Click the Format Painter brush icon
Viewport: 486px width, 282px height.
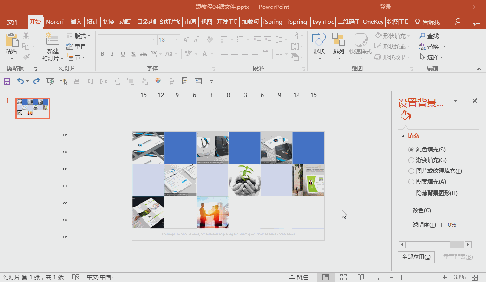coord(26,57)
